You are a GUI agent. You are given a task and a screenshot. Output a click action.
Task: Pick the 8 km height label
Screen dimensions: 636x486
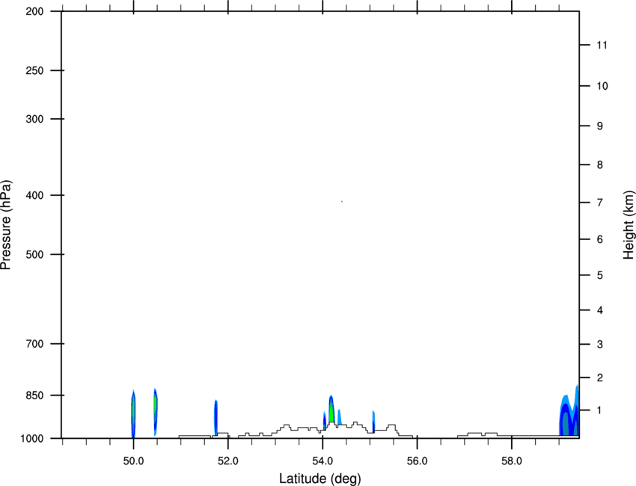point(600,164)
